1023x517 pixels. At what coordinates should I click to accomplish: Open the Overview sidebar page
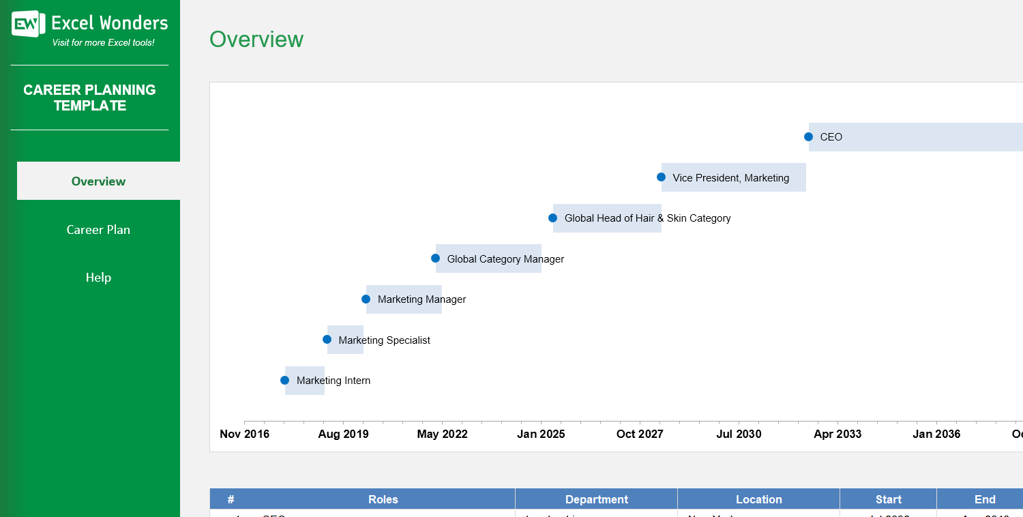(98, 181)
